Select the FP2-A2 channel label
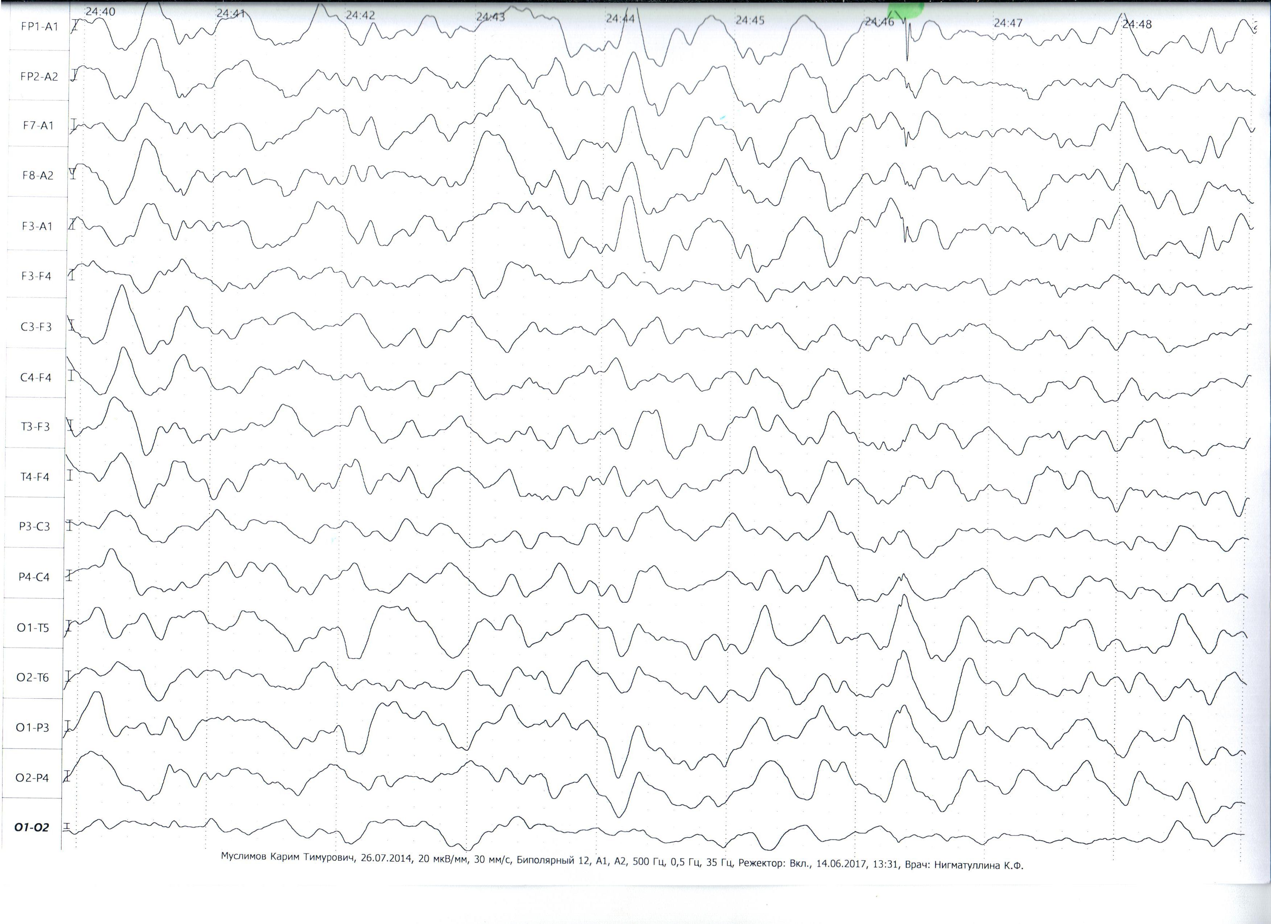The width and height of the screenshot is (1271, 924). coord(39,77)
